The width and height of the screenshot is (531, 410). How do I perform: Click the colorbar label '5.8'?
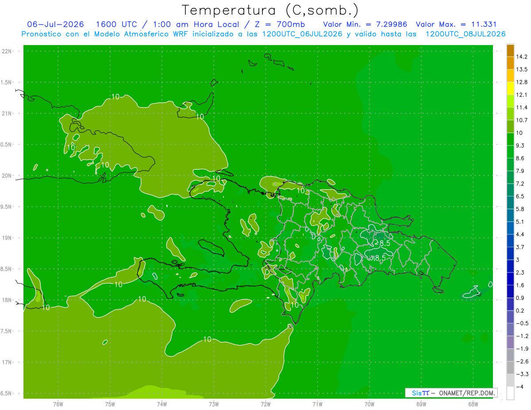click(x=520, y=209)
